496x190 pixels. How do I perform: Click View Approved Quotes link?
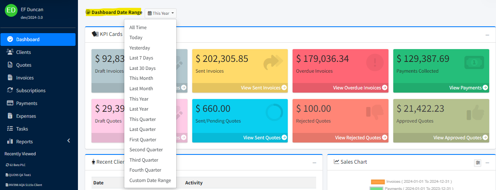pyautogui.click(x=460, y=138)
